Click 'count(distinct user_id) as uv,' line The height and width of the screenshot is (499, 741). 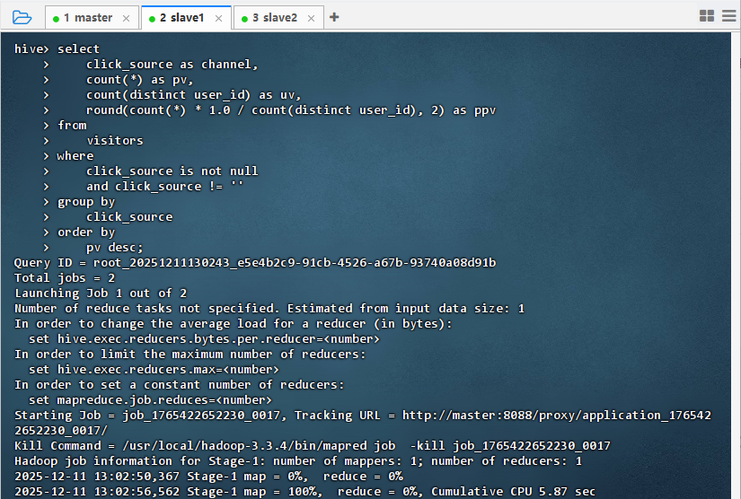(x=194, y=95)
